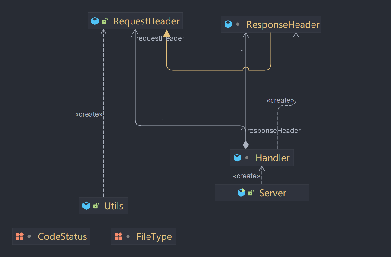Select the Utils class node
This screenshot has height=257, width=391.
pyautogui.click(x=103, y=206)
